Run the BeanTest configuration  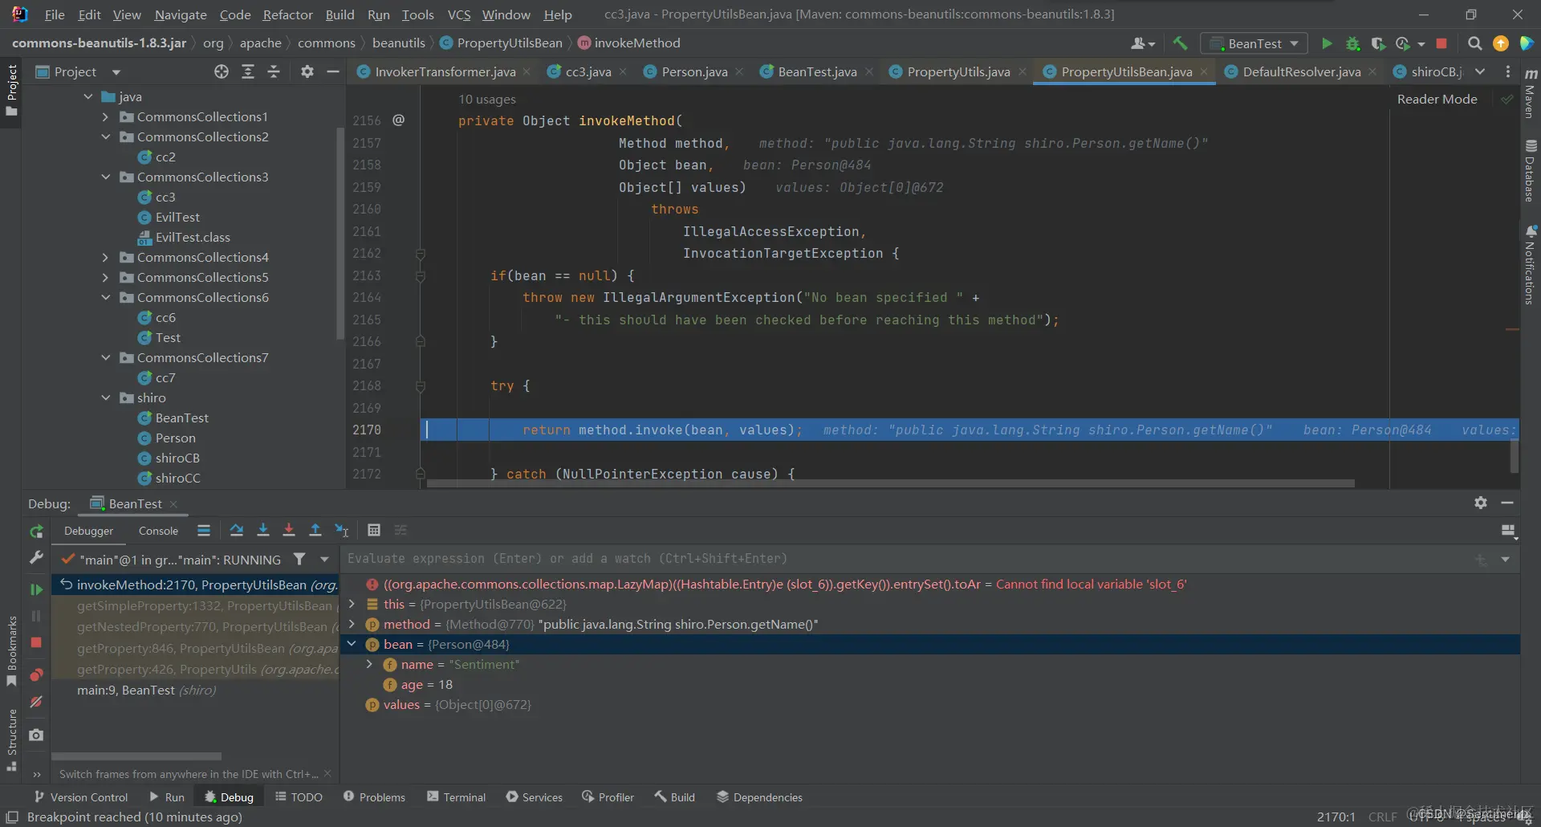pos(1327,43)
